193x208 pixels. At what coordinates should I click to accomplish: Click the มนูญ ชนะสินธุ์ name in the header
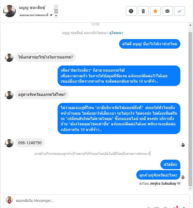click(32, 8)
